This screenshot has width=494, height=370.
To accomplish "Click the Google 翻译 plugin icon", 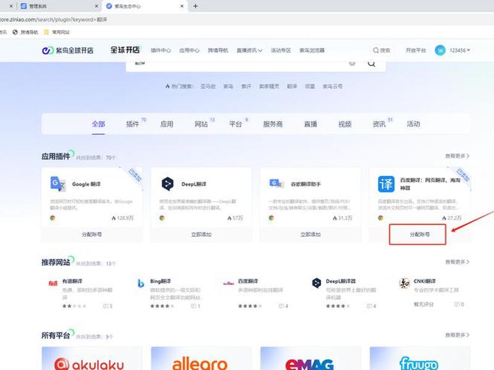I will pos(58,184).
